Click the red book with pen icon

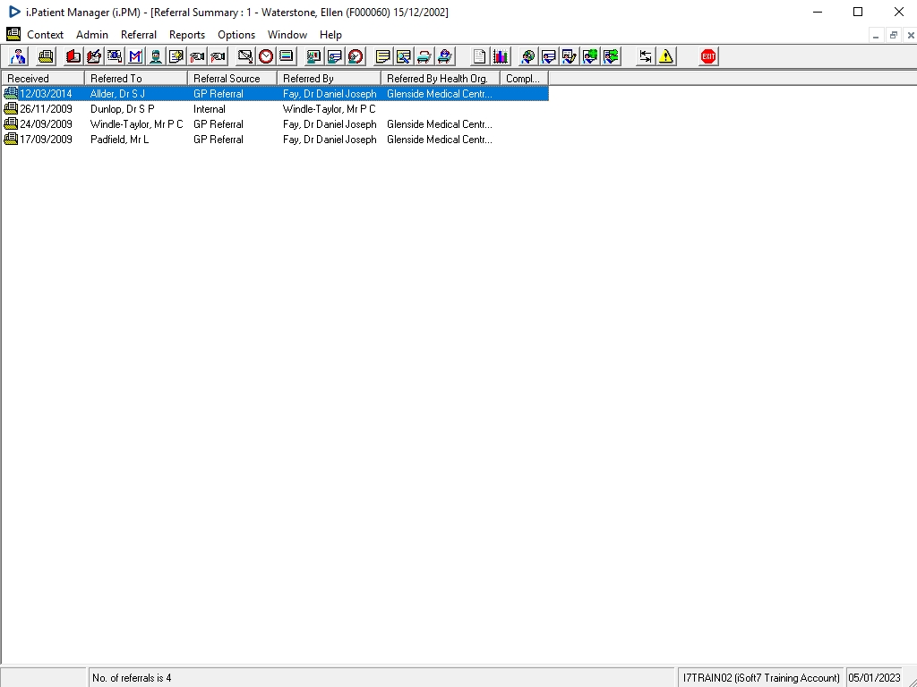[93, 56]
